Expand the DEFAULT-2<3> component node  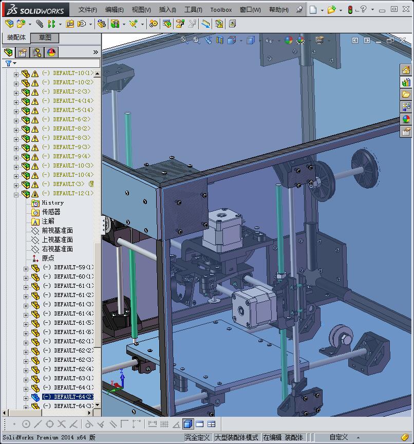pyautogui.click(x=16, y=93)
